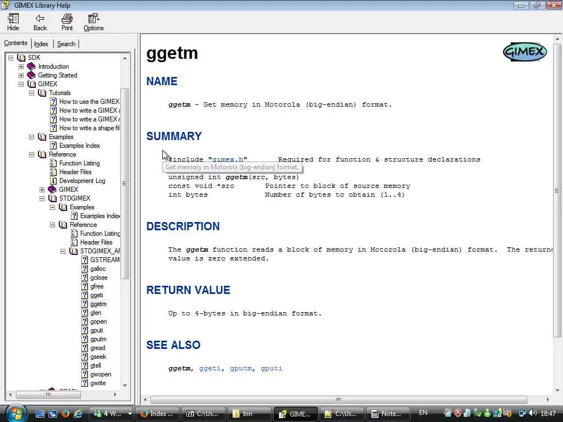563x422 pixels.
Task: Click the Windows Start orb
Action: (16, 413)
